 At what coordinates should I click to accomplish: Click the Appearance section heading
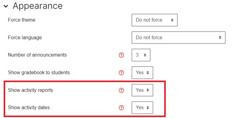[38, 6]
